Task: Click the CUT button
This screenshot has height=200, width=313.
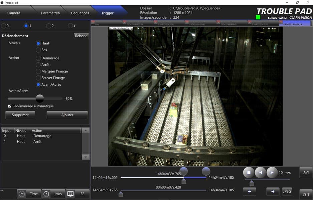Action: (306, 195)
